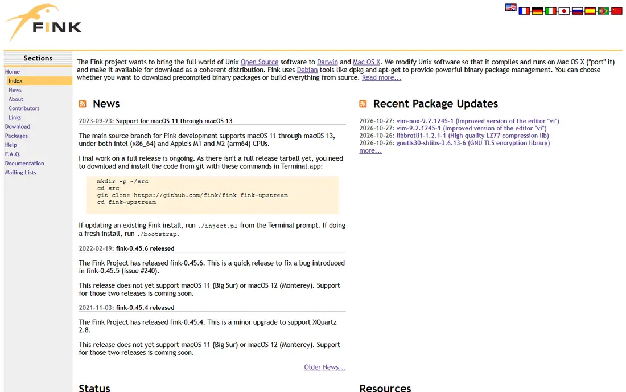Click 'Support for macOS 11 through macOS 13' headline

click(174, 121)
